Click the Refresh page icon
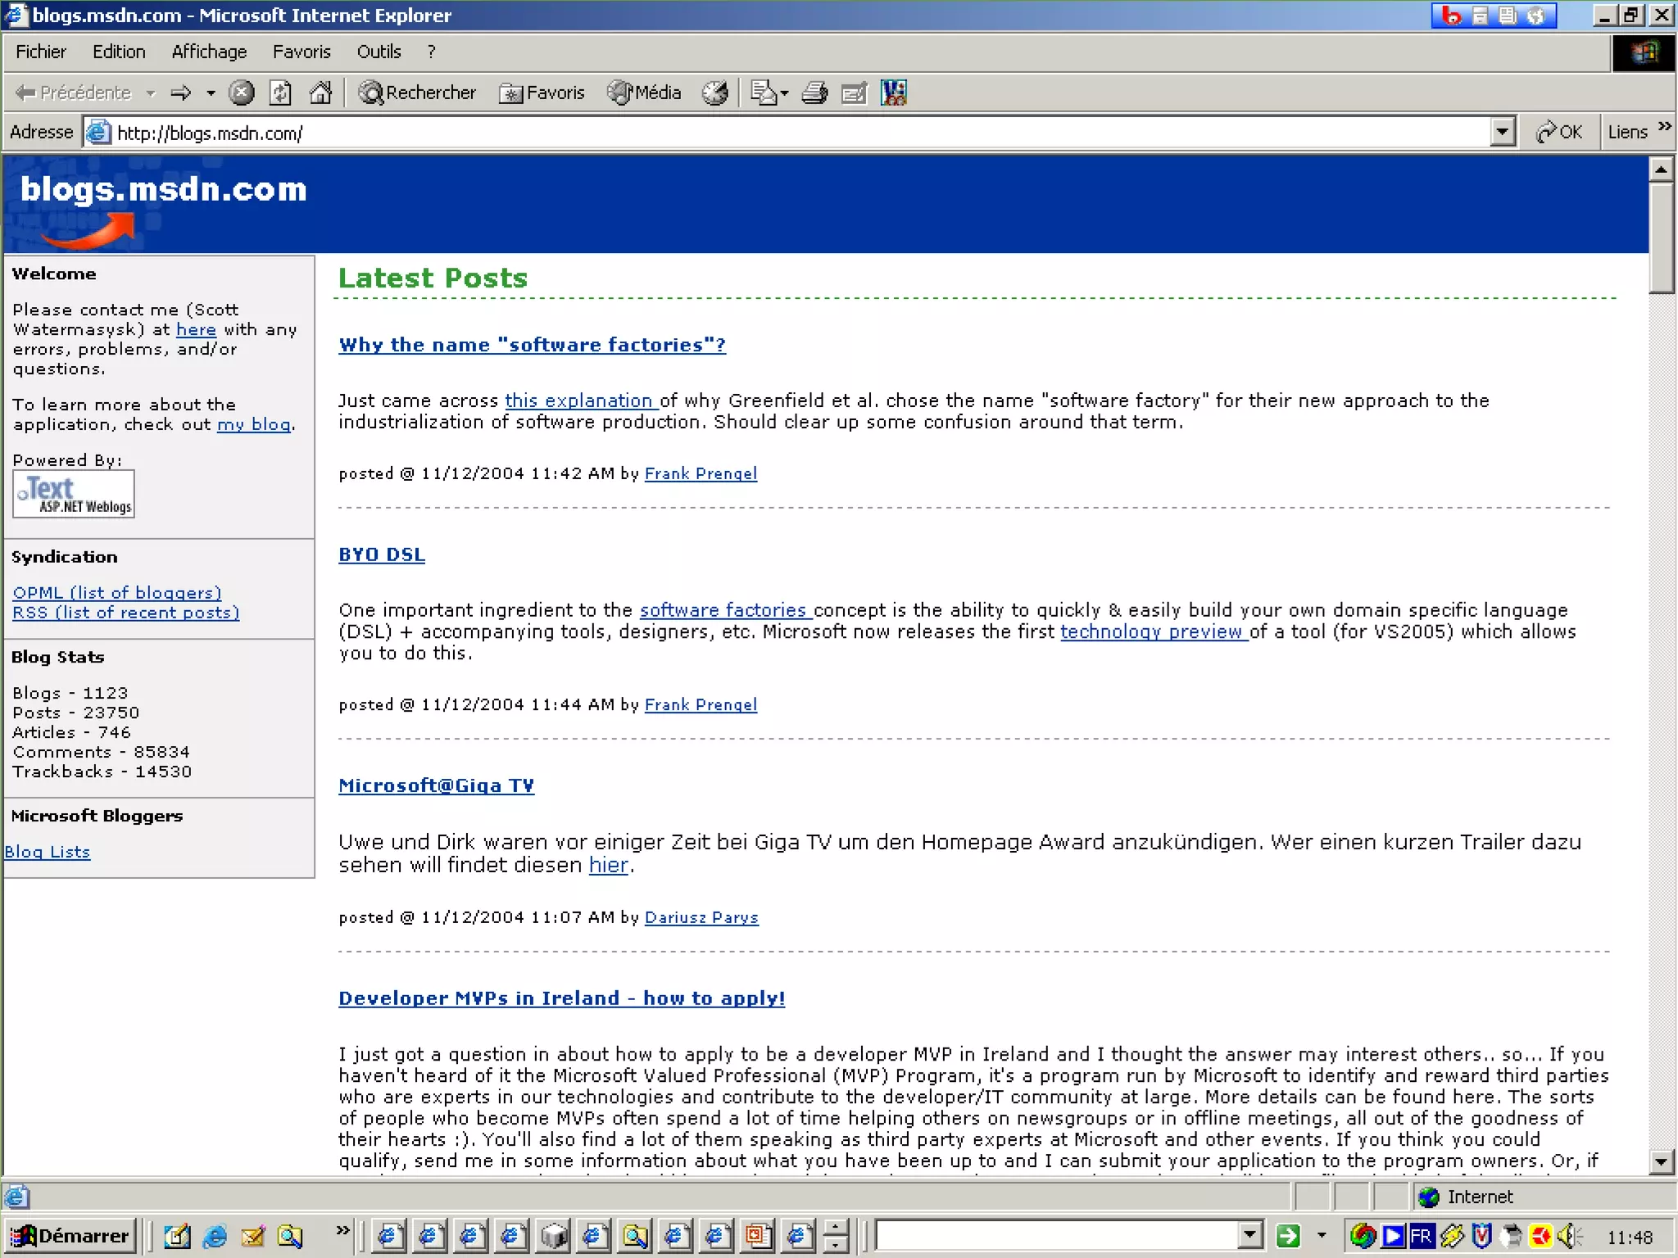 pyautogui.click(x=280, y=93)
